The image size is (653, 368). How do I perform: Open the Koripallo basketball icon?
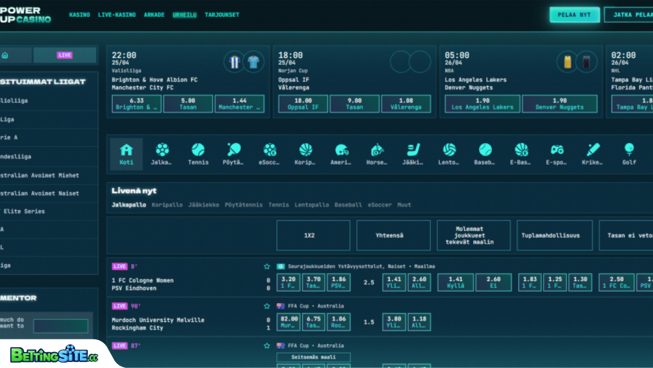(305, 154)
